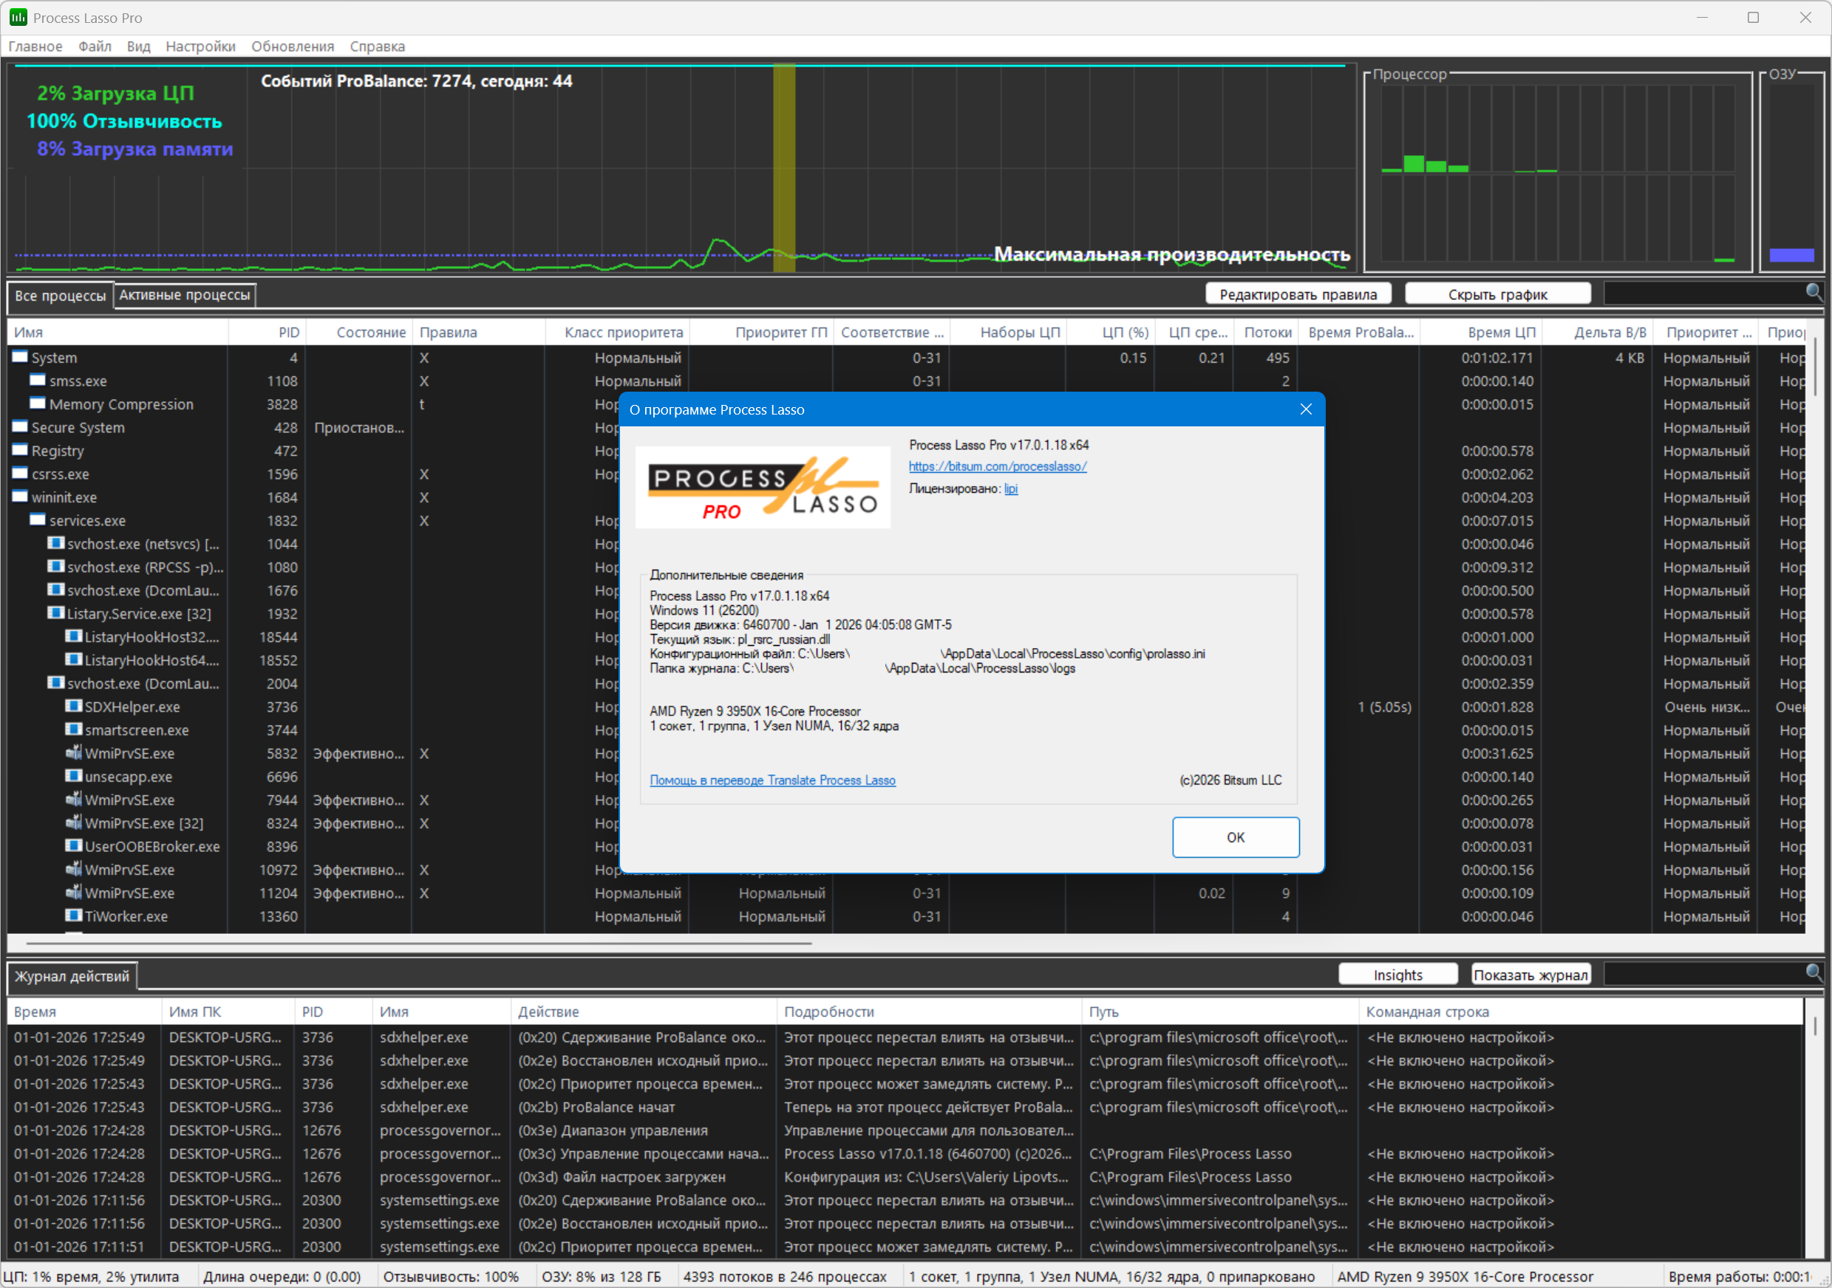Click the horizontal scrollbar of process list
Viewport: 1832px width, 1288px height.
point(419,943)
